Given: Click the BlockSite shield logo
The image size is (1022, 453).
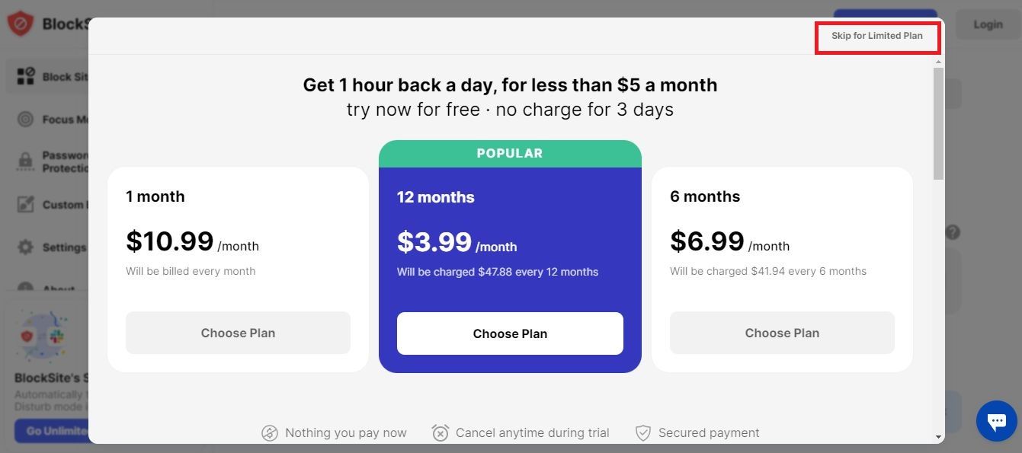Looking at the screenshot, I should tap(20, 24).
